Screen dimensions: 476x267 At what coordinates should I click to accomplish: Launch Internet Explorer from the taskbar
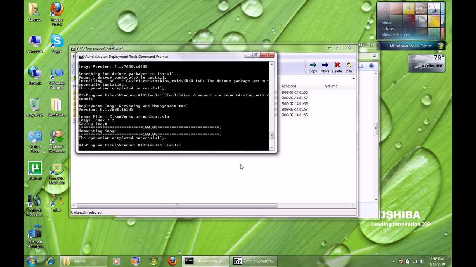coord(50,261)
